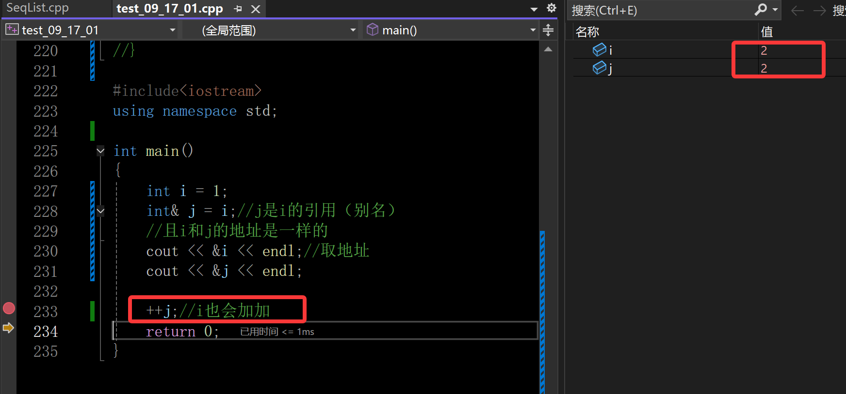Click the project icon beside test_09_17_01
This screenshot has width=846, height=394.
12,30
